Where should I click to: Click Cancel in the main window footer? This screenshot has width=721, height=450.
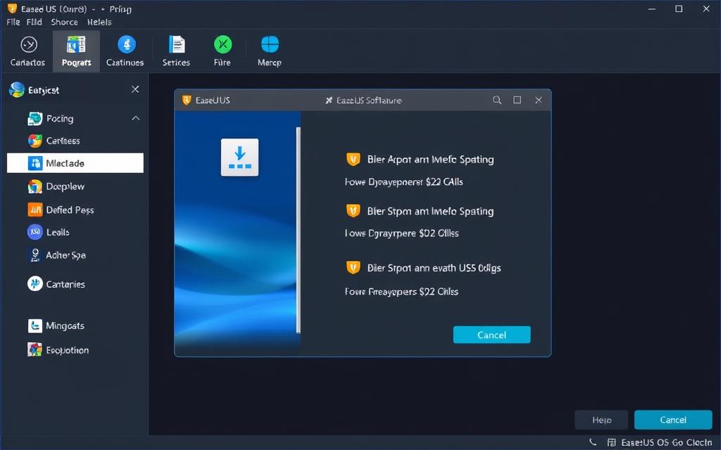(x=673, y=420)
